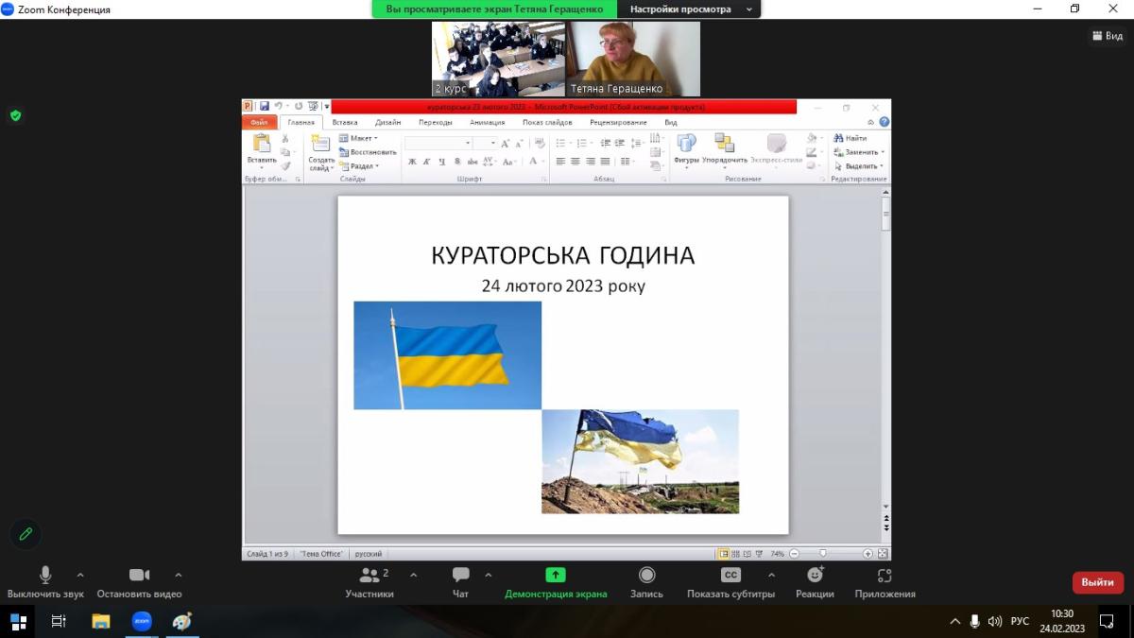Expand video options arrow beside camera

click(x=179, y=575)
